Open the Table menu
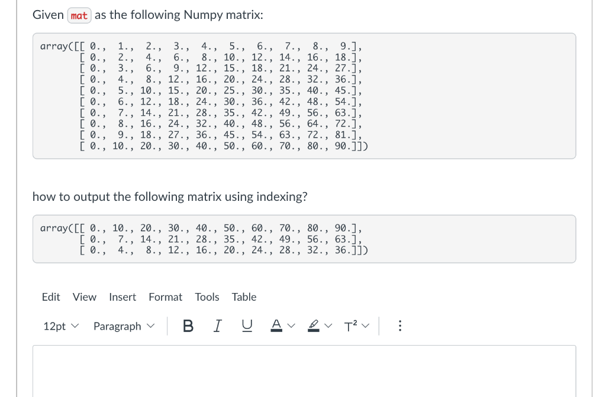The height and width of the screenshot is (397, 606). point(244,297)
